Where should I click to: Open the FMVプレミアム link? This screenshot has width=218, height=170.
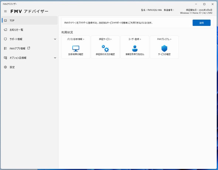click(164, 39)
